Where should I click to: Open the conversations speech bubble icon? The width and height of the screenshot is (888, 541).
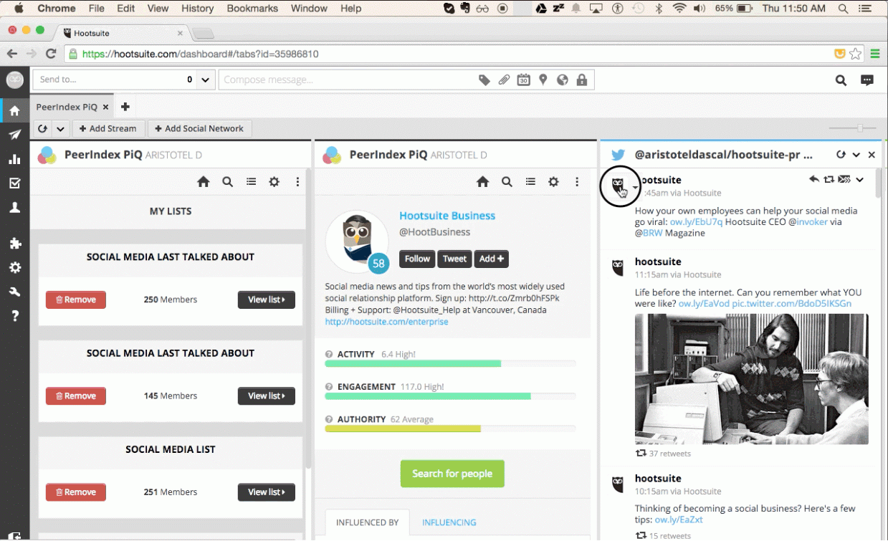[867, 80]
